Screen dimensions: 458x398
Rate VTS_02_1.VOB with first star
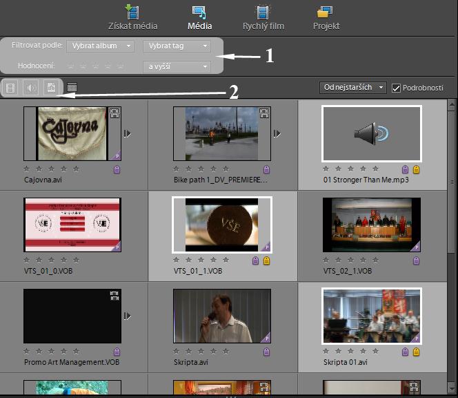pyautogui.click(x=326, y=260)
